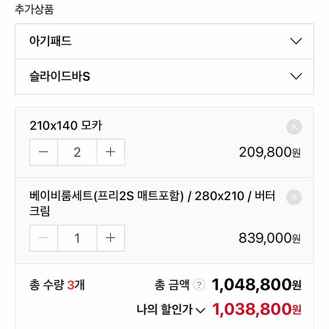This screenshot has width=329, height=329.
Task: Click the 210x140 모카 item name
Action: tap(66, 126)
